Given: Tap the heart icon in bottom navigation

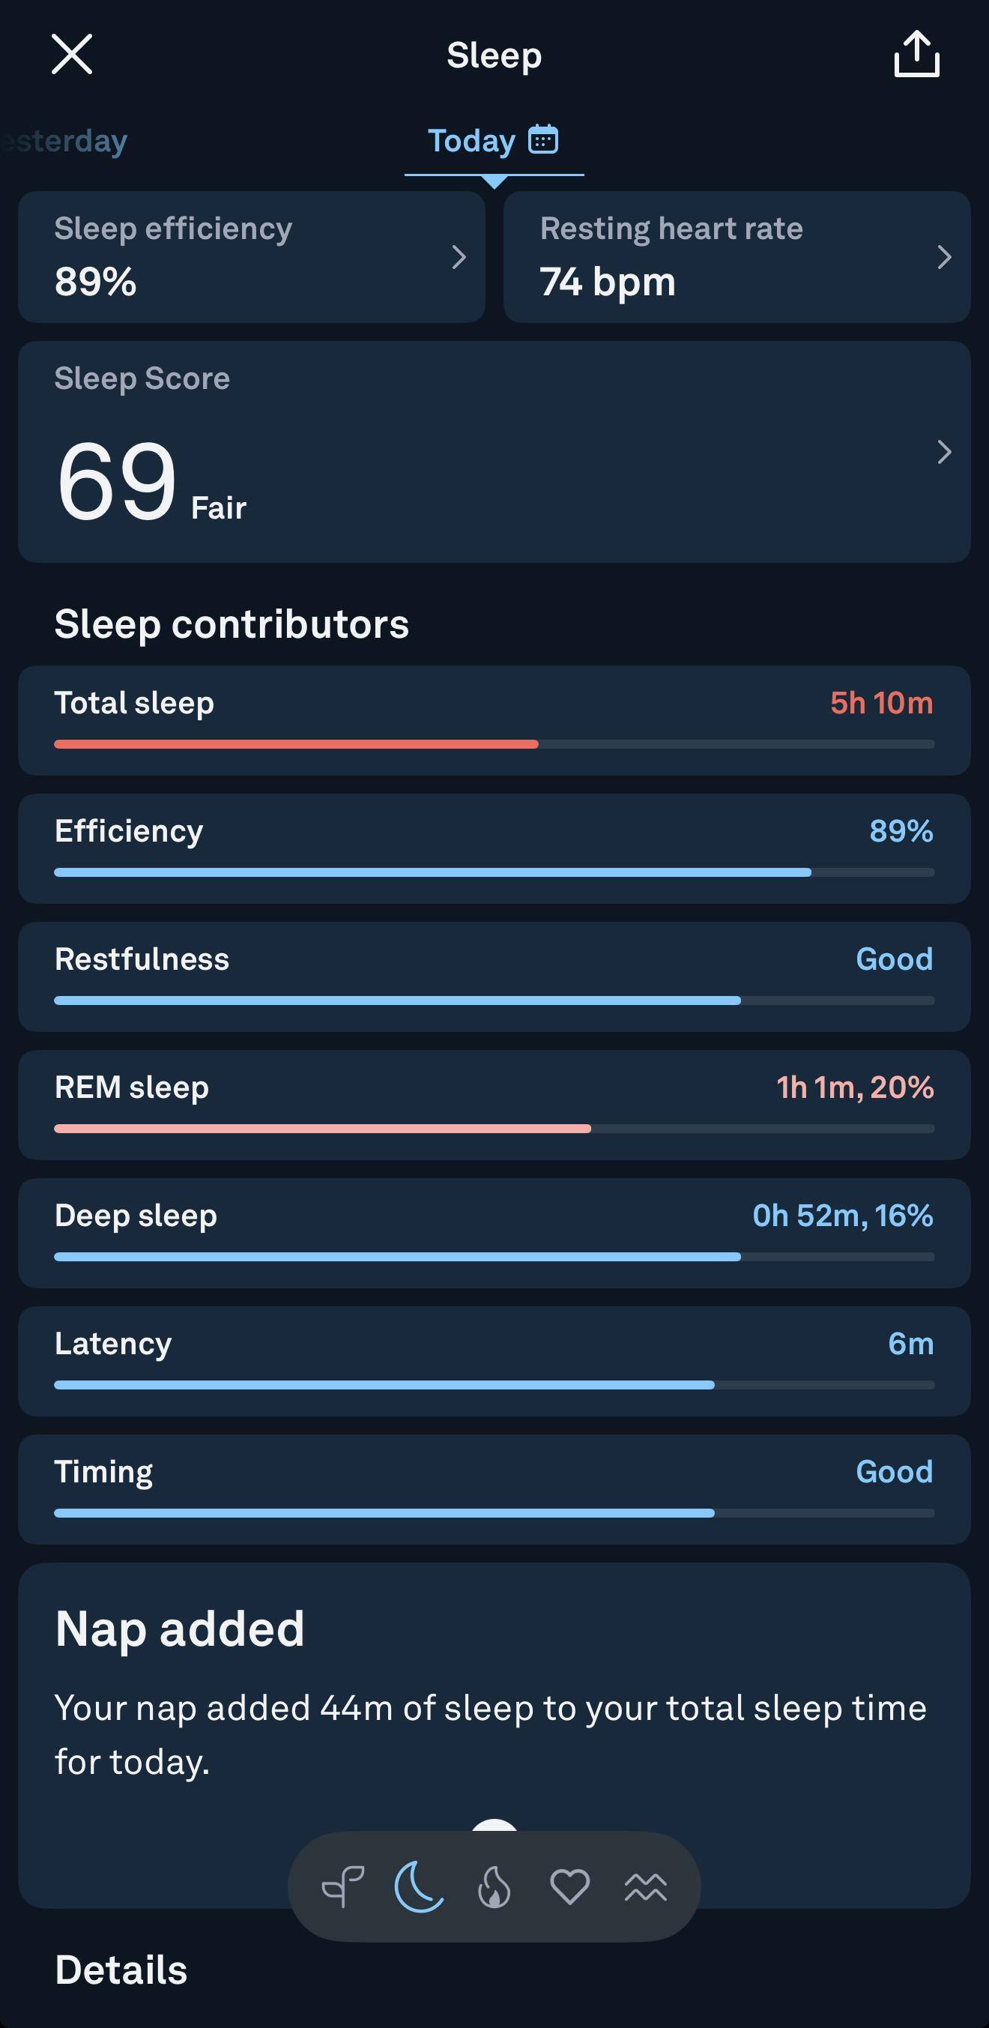Looking at the screenshot, I should 569,1886.
